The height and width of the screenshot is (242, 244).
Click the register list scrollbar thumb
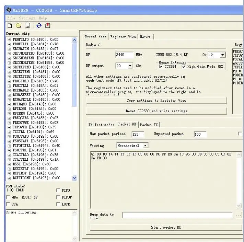[74, 75]
